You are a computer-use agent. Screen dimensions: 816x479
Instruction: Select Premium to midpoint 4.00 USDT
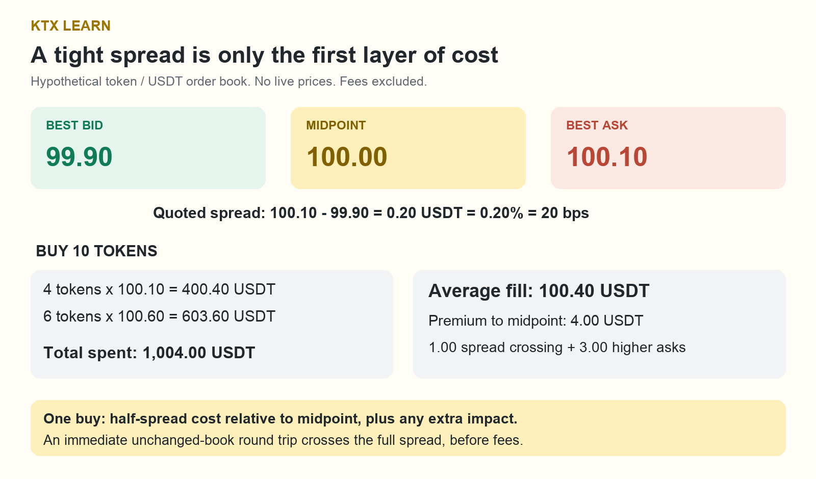[535, 321]
